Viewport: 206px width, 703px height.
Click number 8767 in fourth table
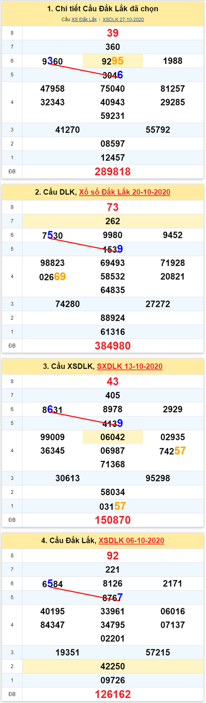click(112, 598)
